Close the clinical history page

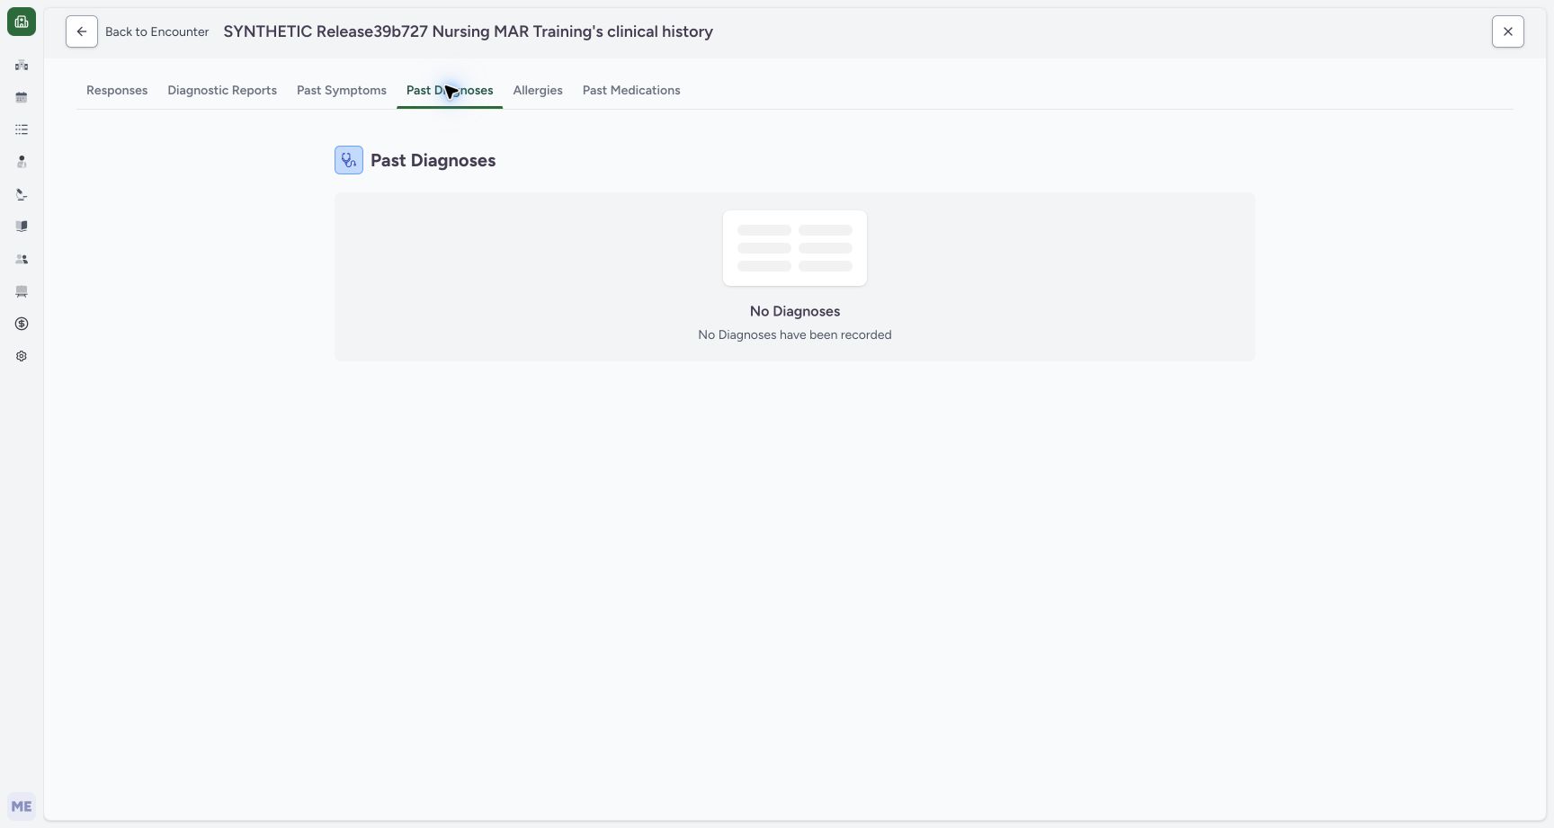(1508, 31)
